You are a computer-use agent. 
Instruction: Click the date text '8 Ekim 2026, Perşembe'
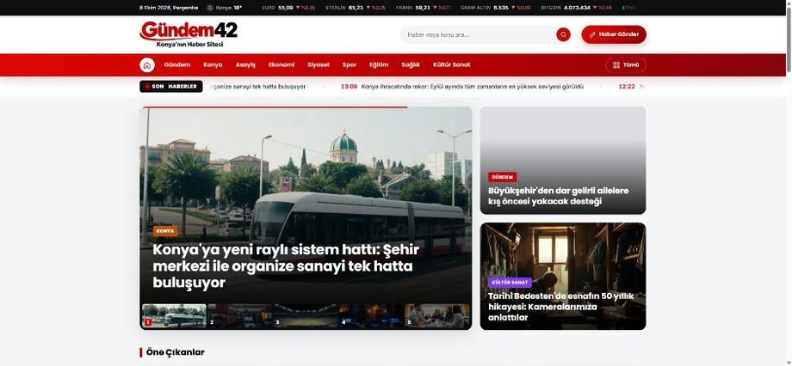(169, 8)
